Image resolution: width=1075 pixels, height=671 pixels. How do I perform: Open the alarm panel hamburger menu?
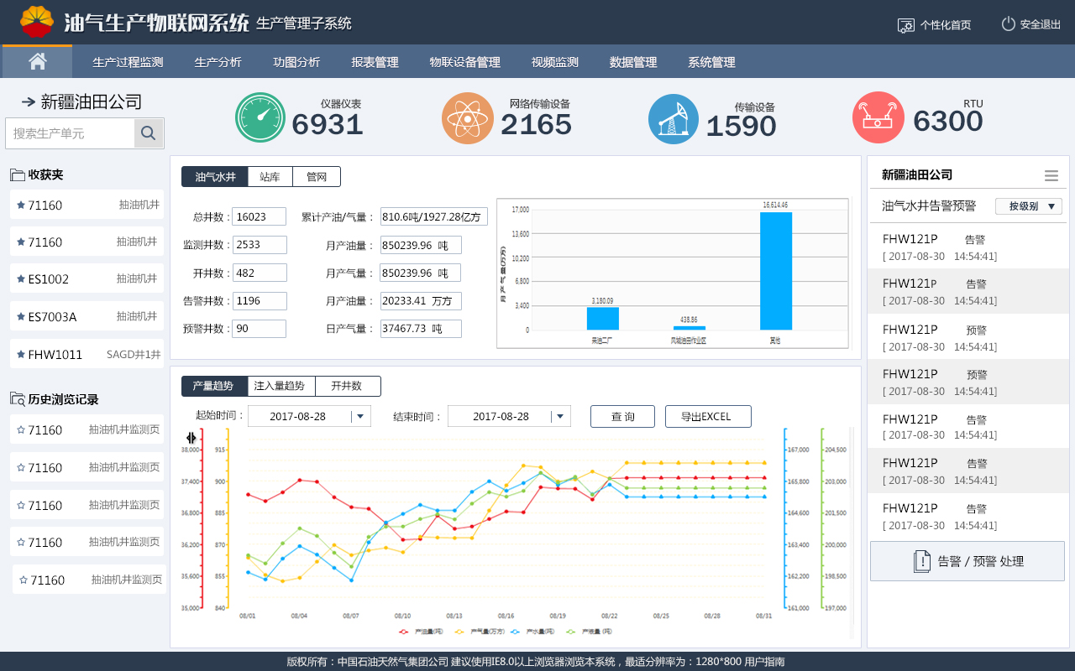1051,175
